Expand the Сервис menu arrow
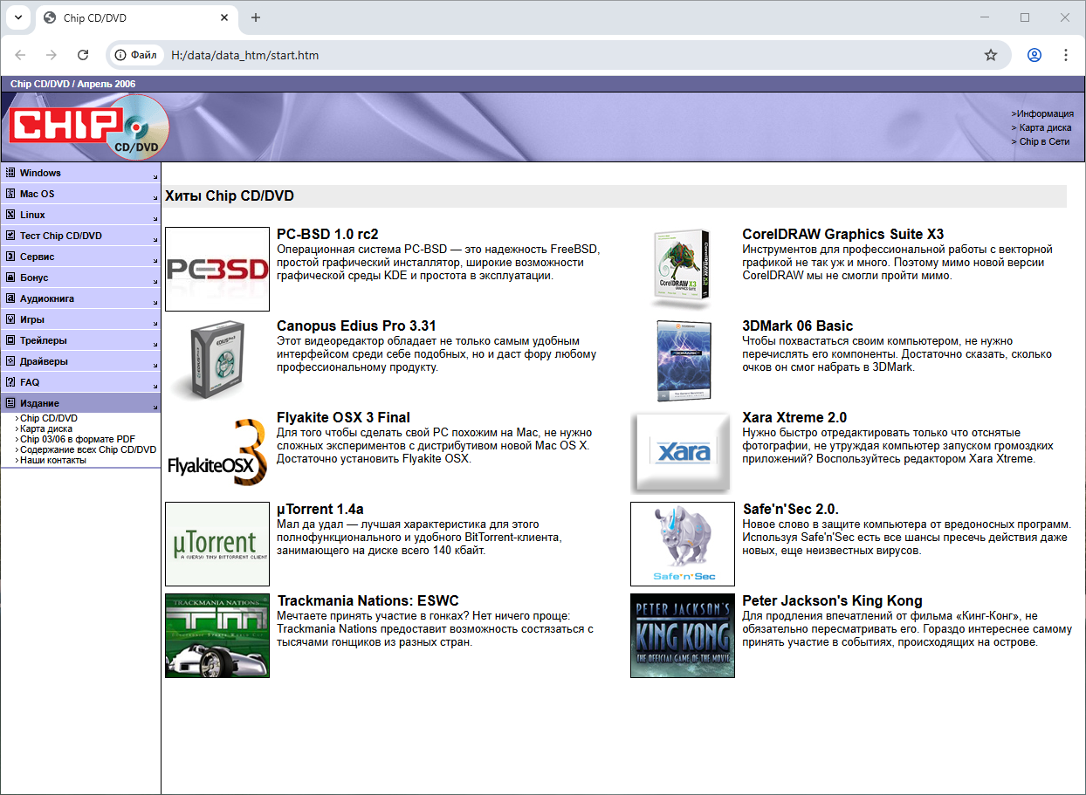1086x795 pixels. [155, 260]
